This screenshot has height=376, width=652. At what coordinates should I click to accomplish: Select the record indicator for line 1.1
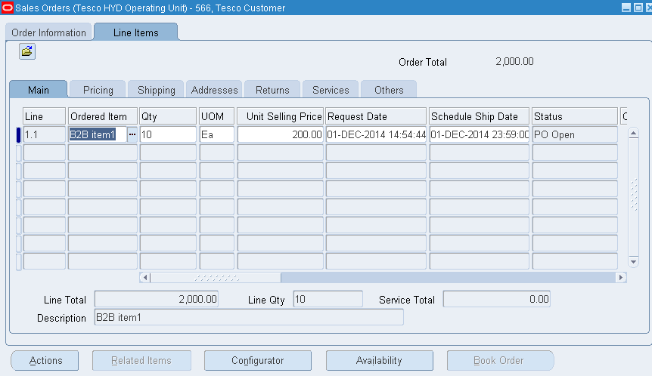[x=18, y=135]
